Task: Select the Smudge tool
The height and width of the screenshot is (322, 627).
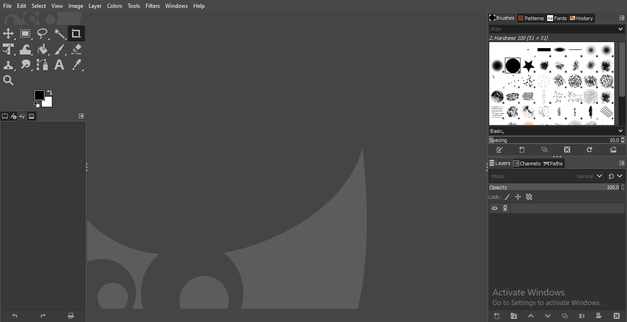Action: [x=25, y=65]
